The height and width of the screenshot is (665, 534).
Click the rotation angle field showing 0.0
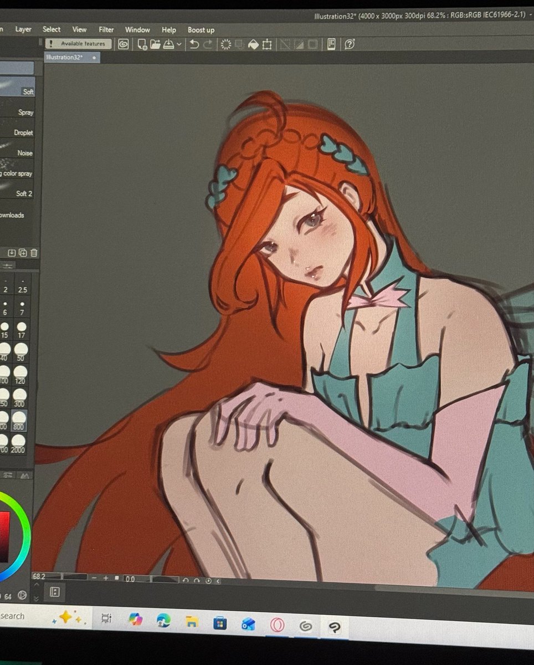coord(136,579)
